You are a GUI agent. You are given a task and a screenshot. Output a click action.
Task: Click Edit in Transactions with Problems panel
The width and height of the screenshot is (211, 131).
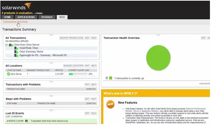click(x=87, y=84)
